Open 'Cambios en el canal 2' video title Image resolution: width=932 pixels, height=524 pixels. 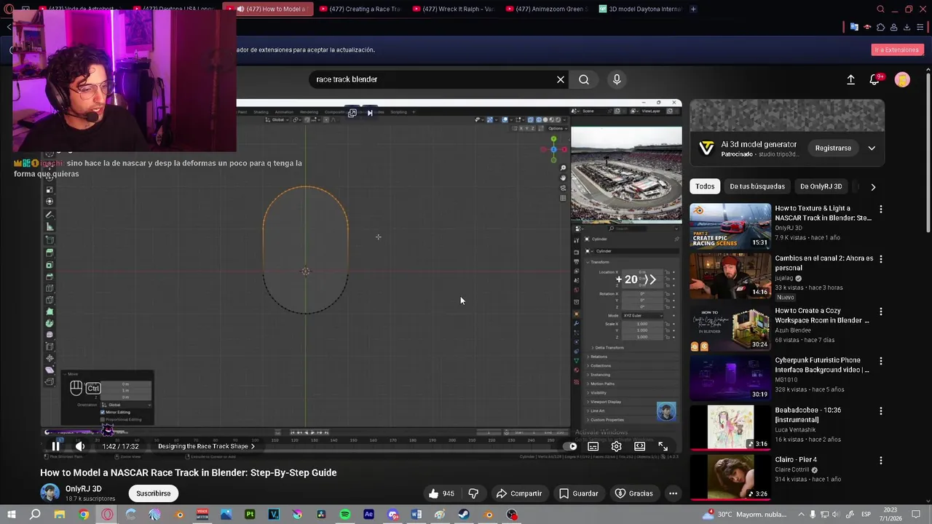point(824,263)
